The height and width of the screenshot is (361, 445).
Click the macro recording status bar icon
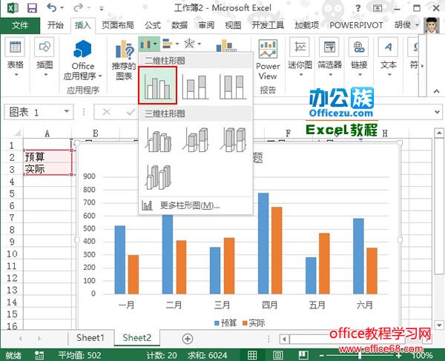39,355
